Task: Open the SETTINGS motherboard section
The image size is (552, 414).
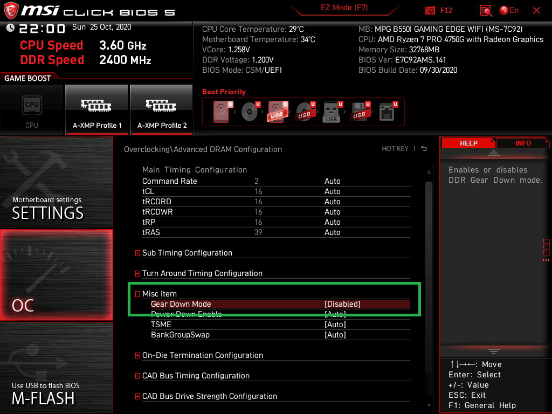Action: [x=57, y=182]
